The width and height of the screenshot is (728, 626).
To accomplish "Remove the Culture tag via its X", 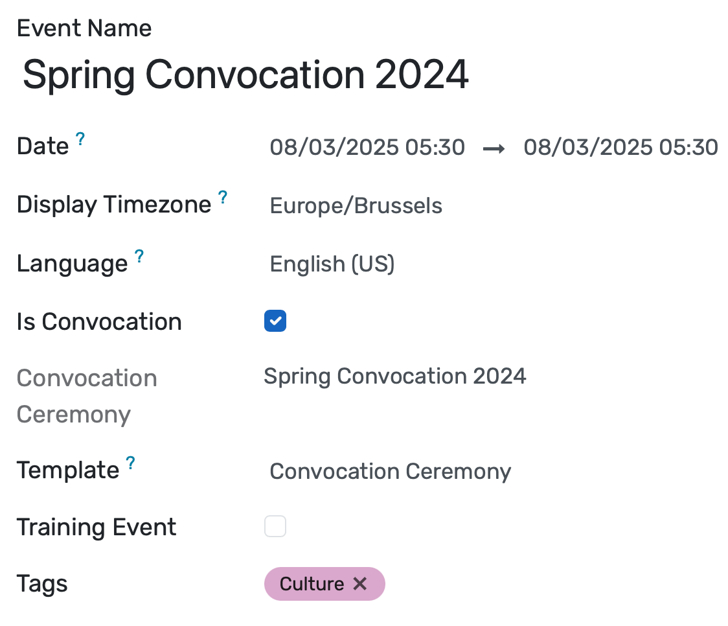I will tap(361, 583).
